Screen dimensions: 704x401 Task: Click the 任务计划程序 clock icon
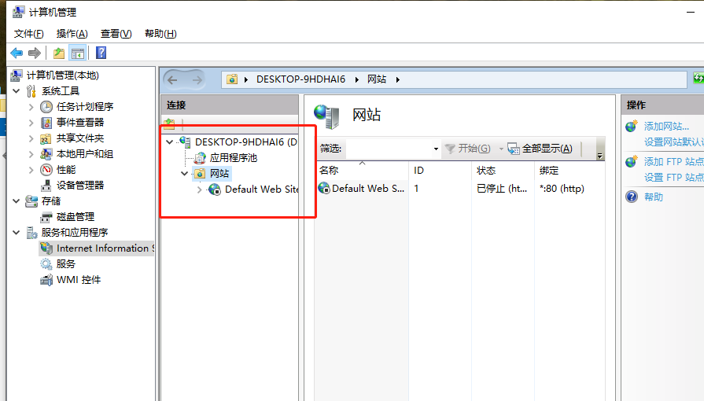pos(46,107)
